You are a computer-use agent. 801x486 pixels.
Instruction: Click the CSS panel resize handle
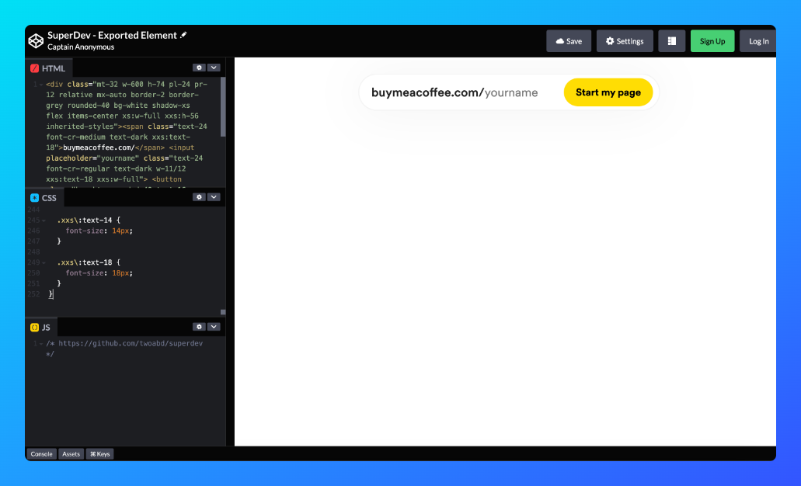pos(223,312)
